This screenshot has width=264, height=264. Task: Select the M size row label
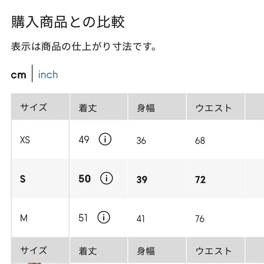[x=23, y=218]
